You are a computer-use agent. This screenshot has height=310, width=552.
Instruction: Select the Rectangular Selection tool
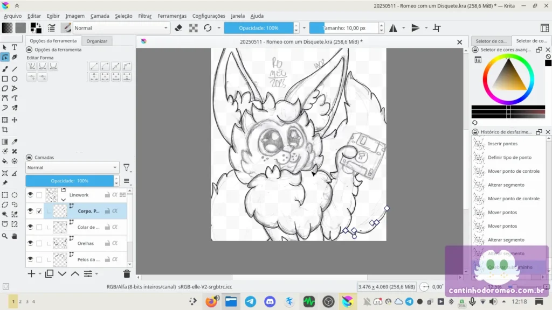click(x=5, y=195)
